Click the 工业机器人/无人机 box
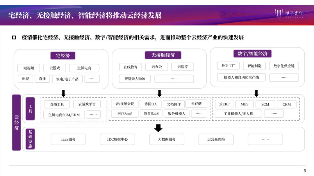The image size is (314, 176). (238, 114)
